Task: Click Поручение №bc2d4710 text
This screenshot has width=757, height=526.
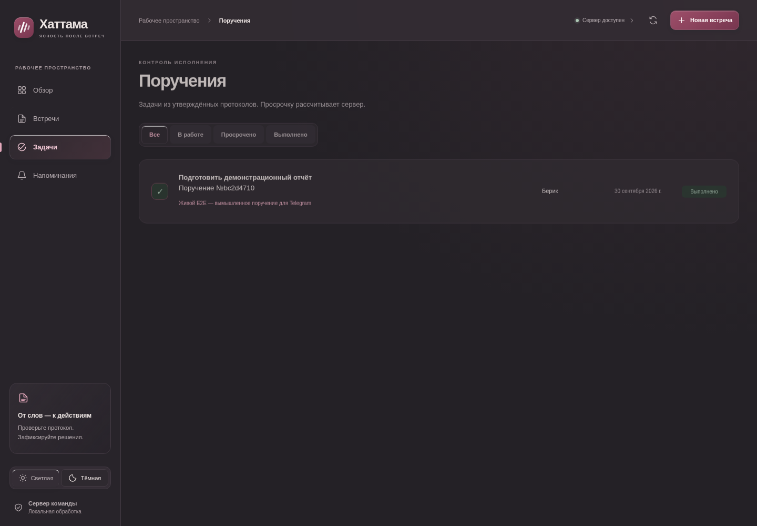Action: 217,188
